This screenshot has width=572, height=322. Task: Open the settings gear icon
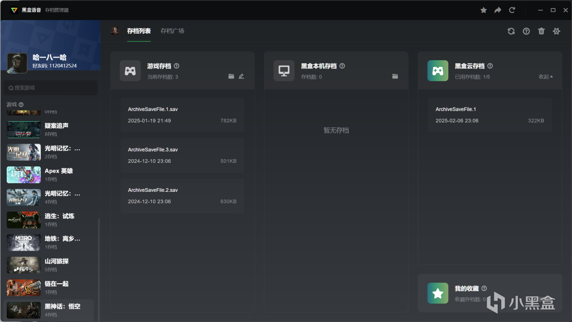tap(556, 31)
